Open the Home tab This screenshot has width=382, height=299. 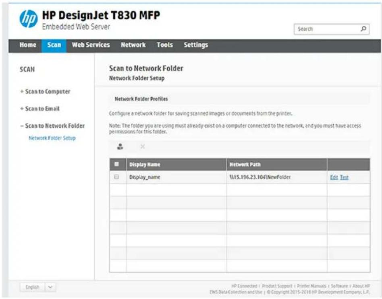(28, 45)
